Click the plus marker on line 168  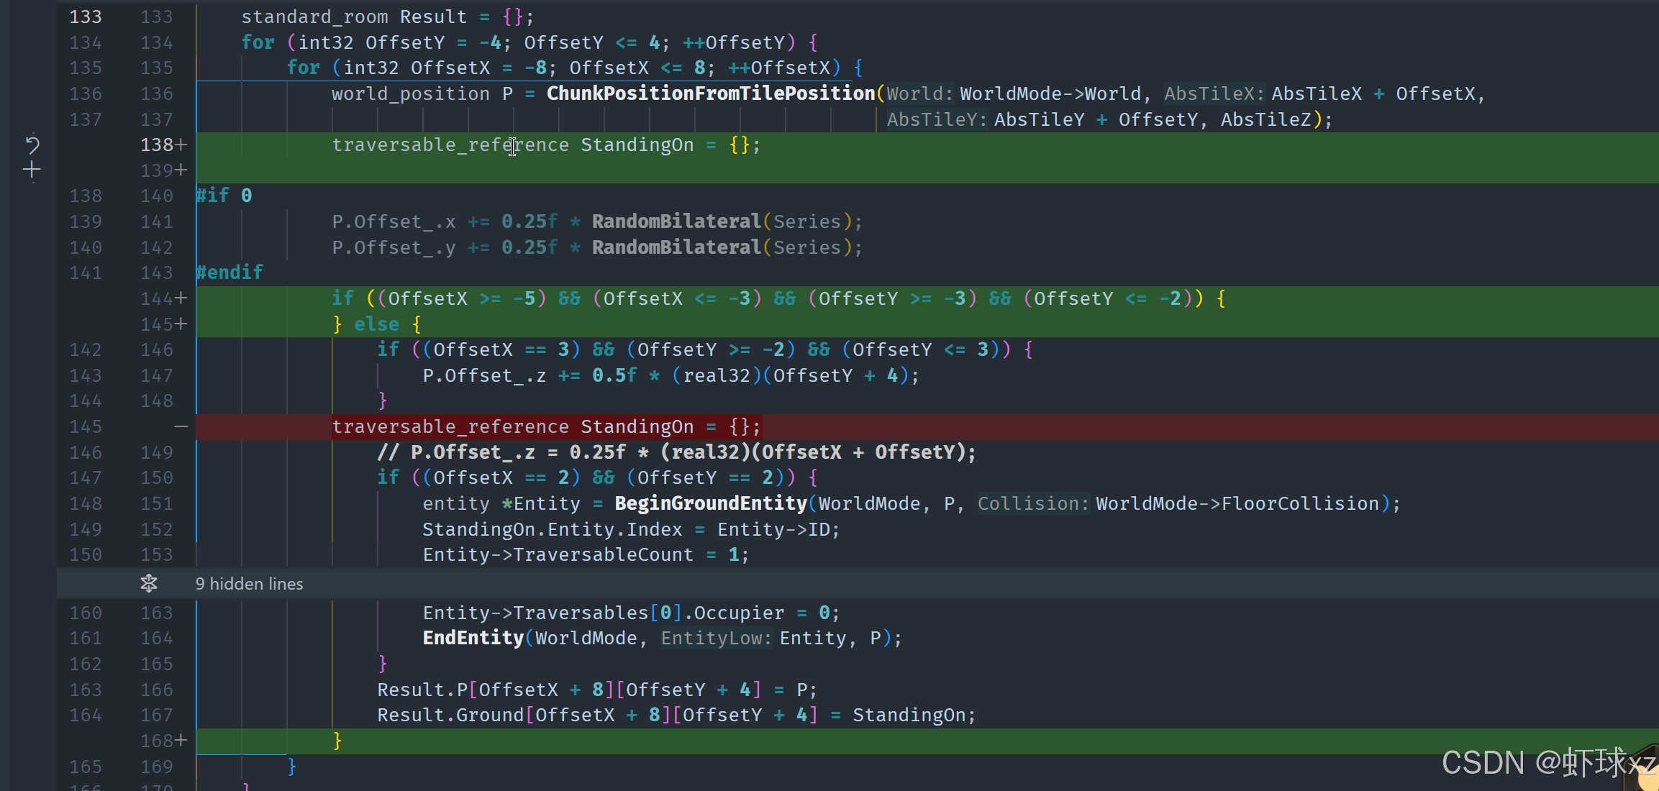181,740
